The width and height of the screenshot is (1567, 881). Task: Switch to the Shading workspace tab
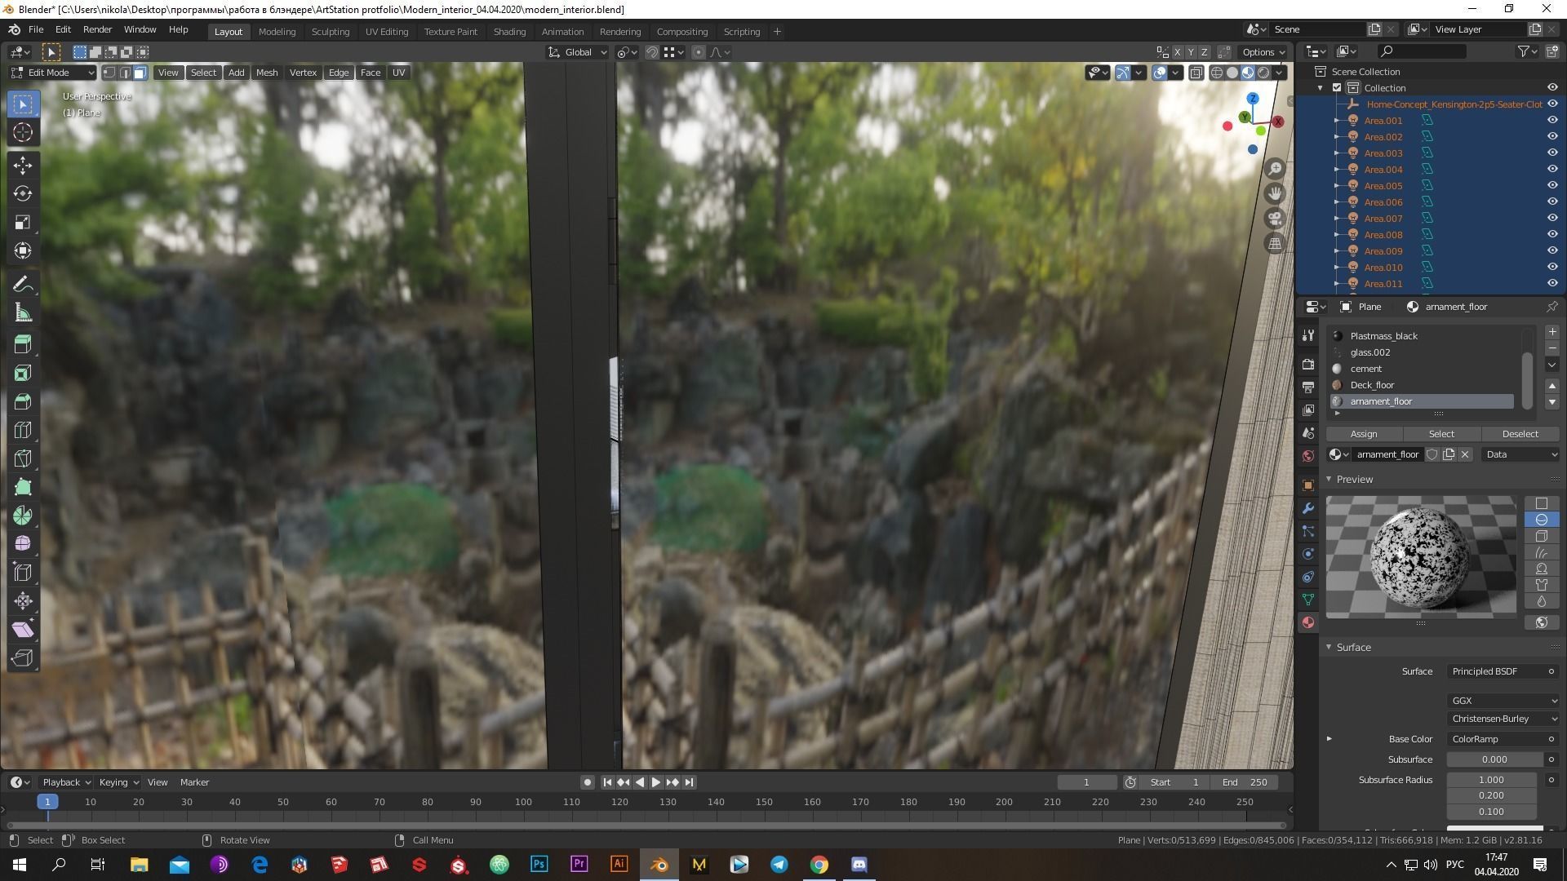[x=508, y=32]
